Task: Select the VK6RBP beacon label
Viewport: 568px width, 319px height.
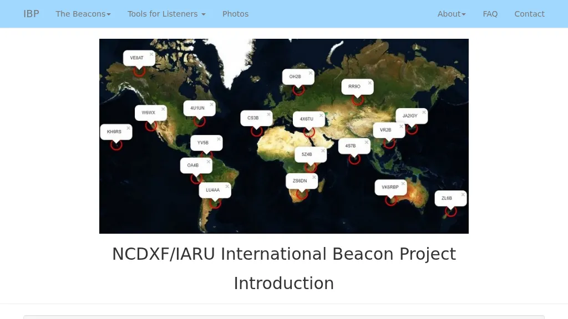Action: [390, 187]
